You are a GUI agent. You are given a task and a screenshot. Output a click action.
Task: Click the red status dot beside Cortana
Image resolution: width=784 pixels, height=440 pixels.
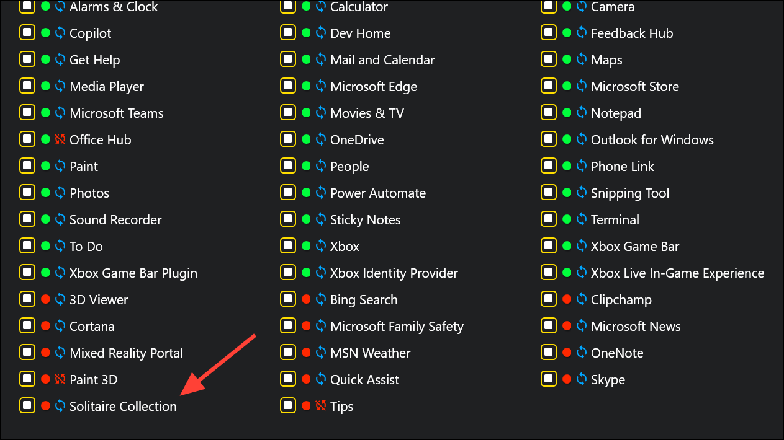tap(45, 326)
